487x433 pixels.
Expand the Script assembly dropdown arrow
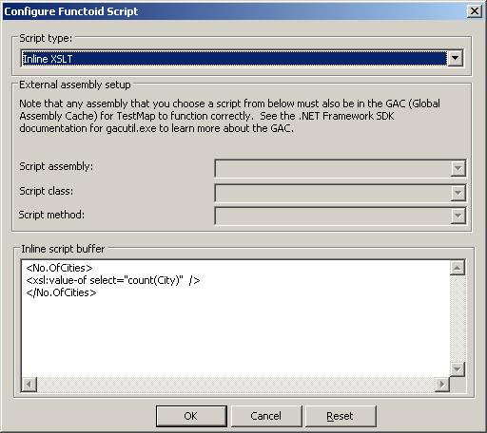[458, 168]
